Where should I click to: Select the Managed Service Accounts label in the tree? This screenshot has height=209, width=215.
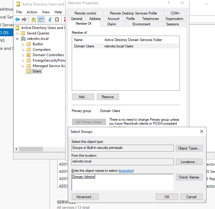coord(49,66)
